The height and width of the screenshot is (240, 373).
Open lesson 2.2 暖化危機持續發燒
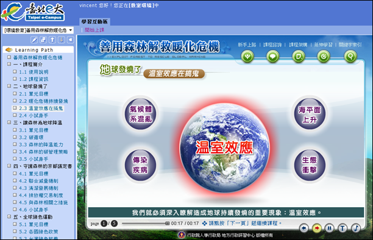point(43,101)
